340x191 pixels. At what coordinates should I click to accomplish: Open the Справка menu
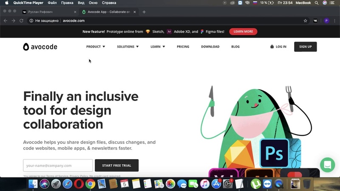[109, 3]
